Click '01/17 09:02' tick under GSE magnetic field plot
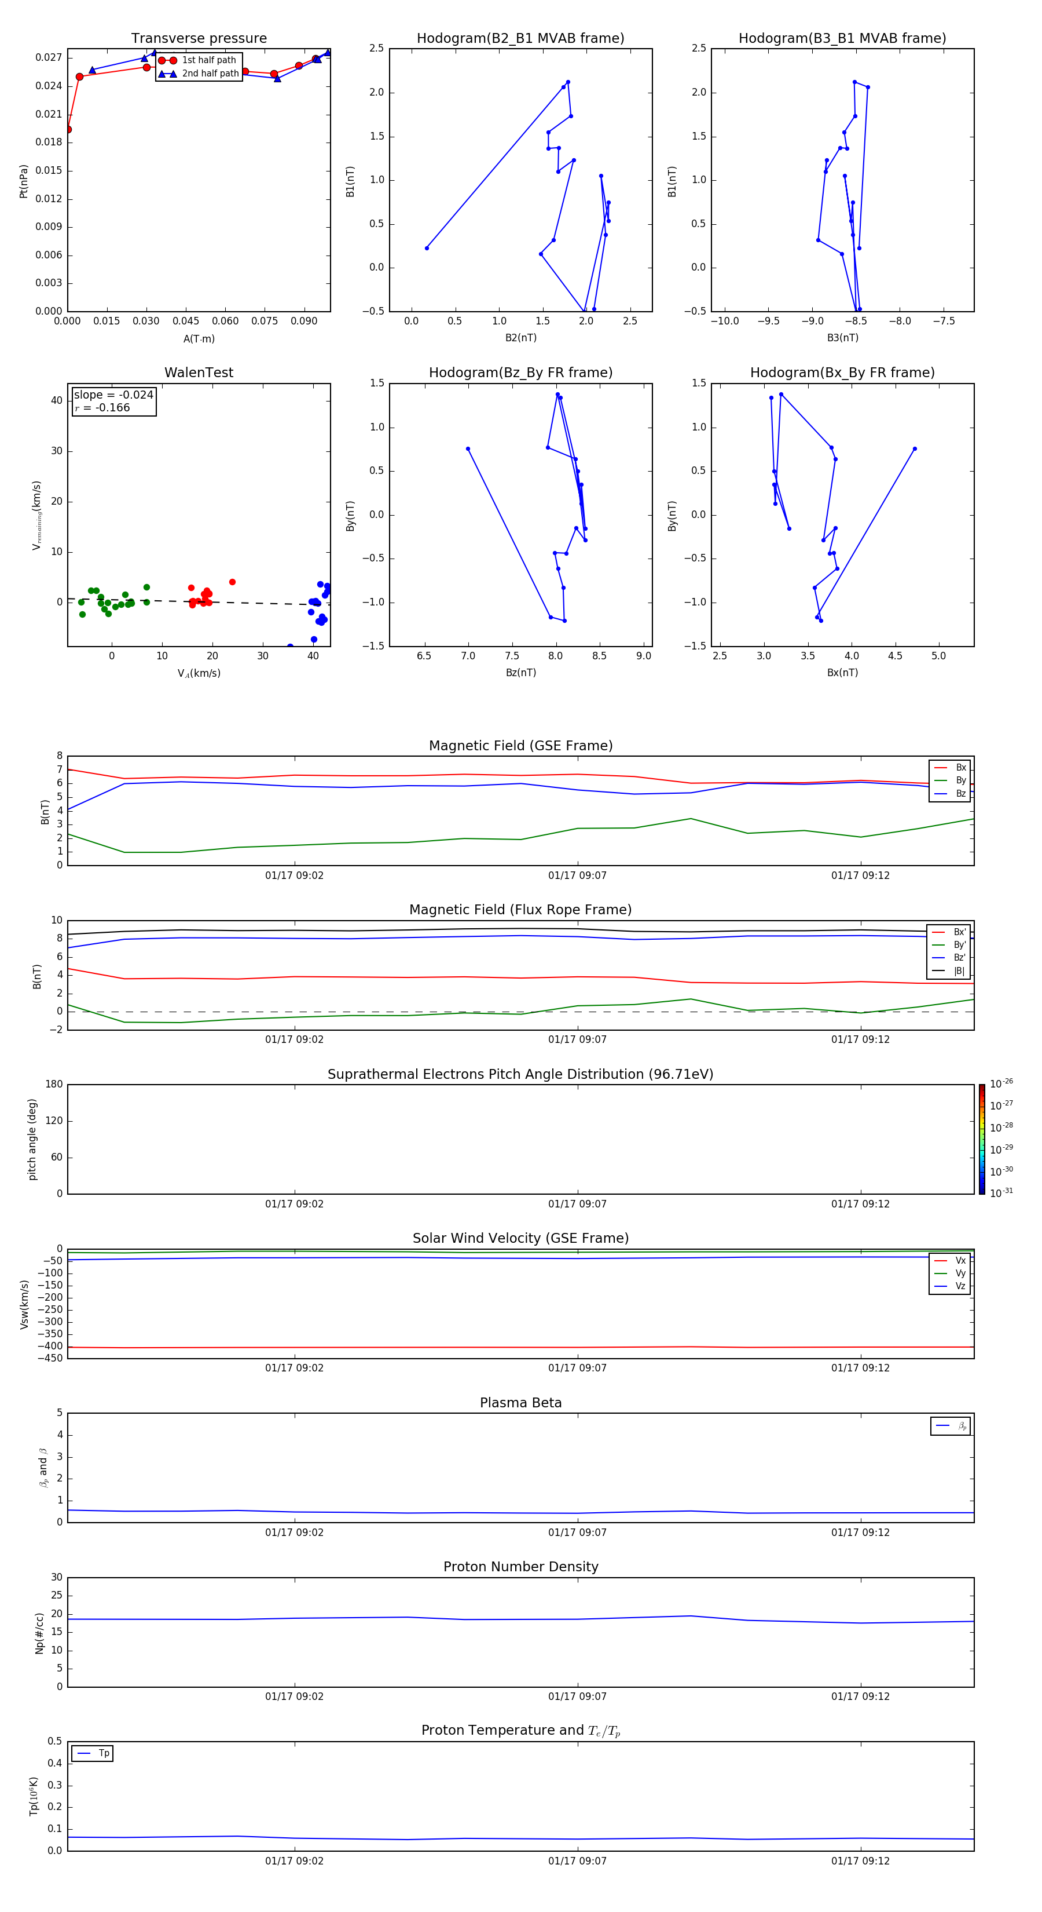The width and height of the screenshot is (1042, 1912). coord(295,876)
